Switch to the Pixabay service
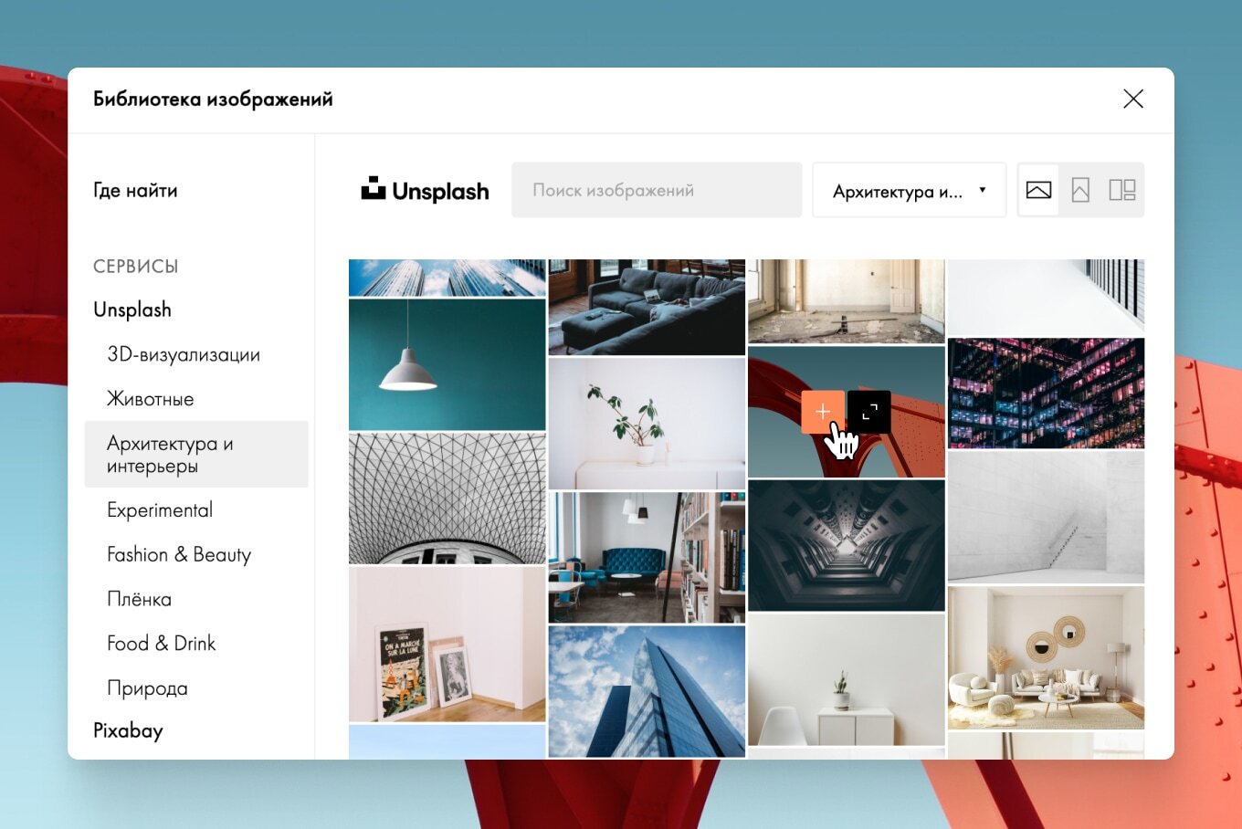This screenshot has width=1242, height=829. coord(128,730)
